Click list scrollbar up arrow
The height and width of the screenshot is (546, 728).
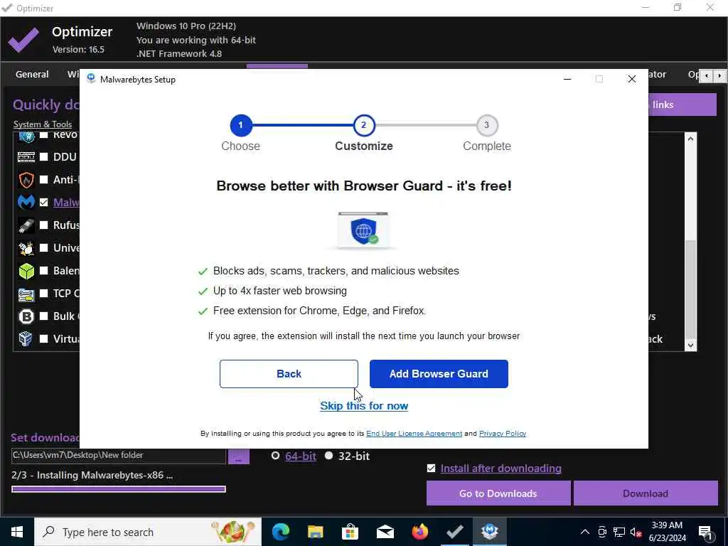690,139
